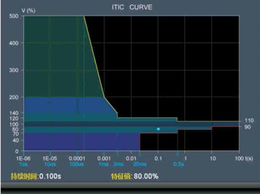The width and height of the screenshot is (260, 194).
Task: Click the 100 t(s) axis label
Action: [244, 158]
